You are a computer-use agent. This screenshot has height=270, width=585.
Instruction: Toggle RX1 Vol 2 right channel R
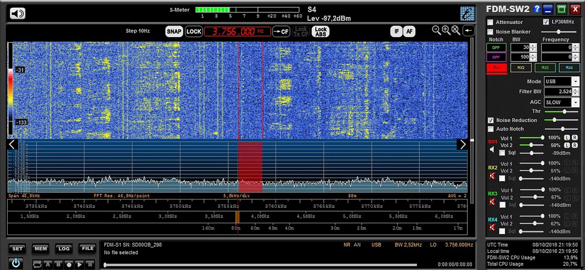575,145
